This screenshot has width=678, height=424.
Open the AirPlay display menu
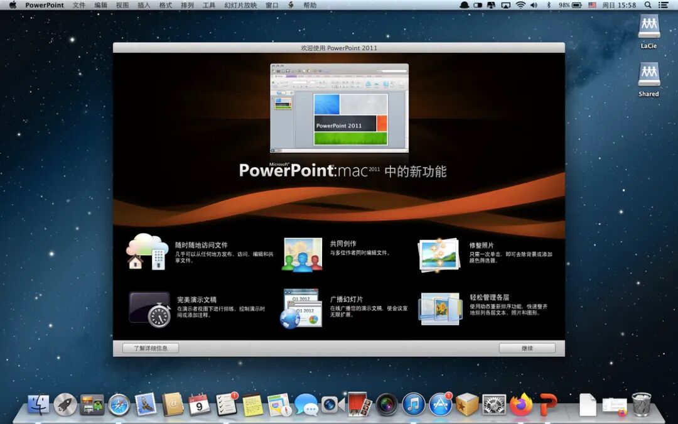point(505,5)
